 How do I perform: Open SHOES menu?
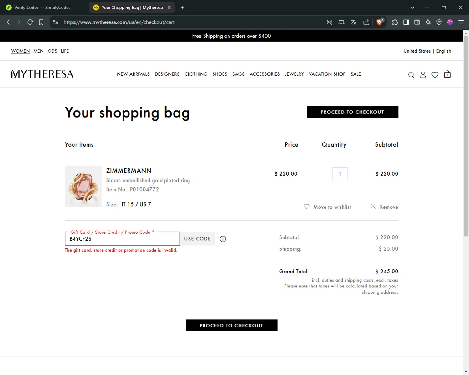point(220,74)
